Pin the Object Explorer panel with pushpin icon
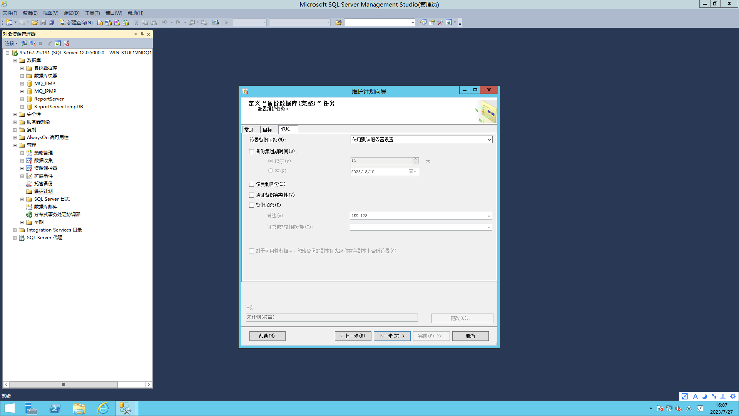 point(142,34)
